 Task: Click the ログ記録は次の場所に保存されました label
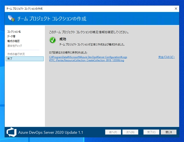coord(68,53)
